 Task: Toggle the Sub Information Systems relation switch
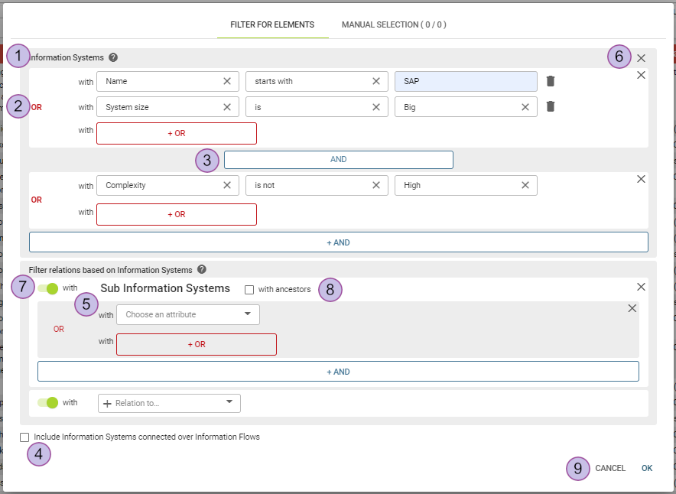(x=48, y=288)
